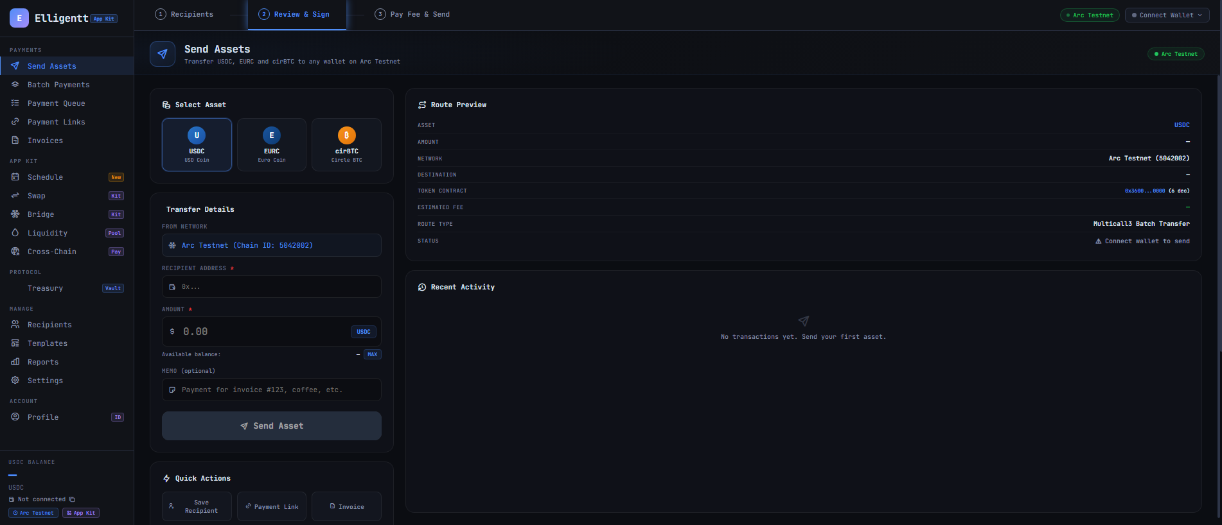Click the Elligentt logo icon
Viewport: 1222px width, 525px height.
pos(19,18)
